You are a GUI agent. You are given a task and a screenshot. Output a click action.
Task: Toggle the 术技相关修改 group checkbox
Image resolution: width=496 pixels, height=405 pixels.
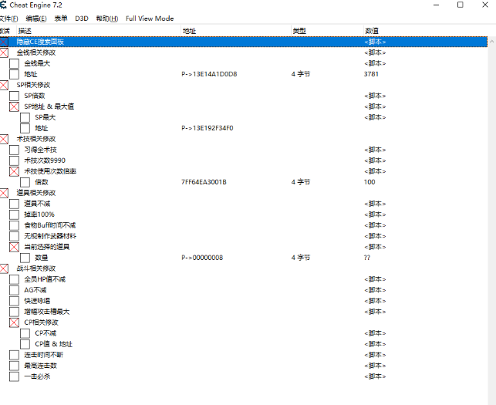pos(4,139)
